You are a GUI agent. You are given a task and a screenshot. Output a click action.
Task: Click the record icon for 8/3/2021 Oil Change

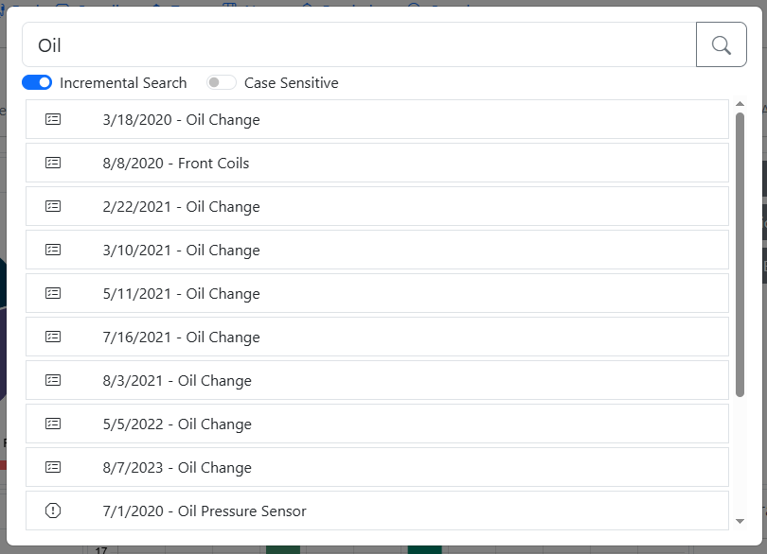click(53, 381)
